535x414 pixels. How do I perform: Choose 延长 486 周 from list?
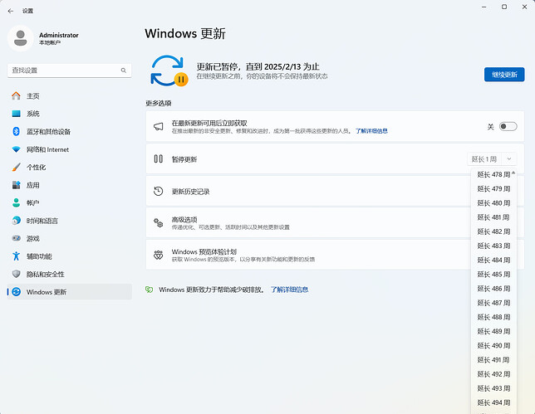(493, 289)
